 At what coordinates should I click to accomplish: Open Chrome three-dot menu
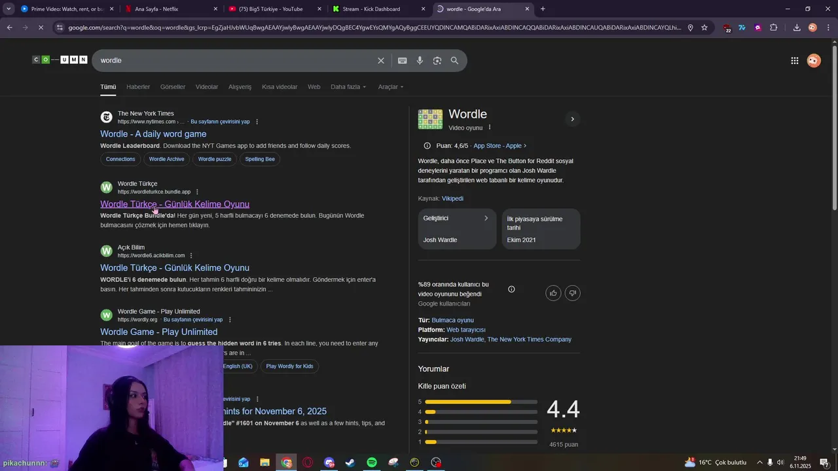pos(828,27)
